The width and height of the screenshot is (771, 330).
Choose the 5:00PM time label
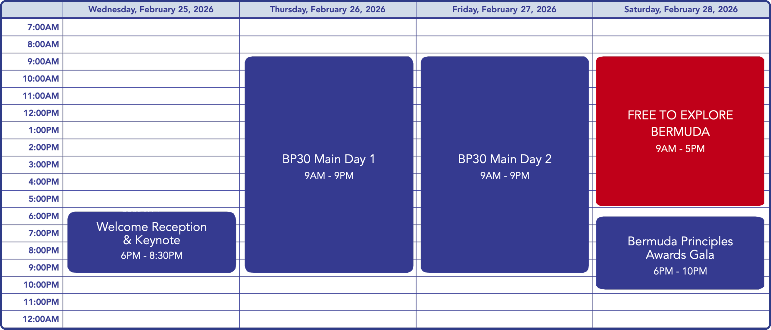[44, 199]
